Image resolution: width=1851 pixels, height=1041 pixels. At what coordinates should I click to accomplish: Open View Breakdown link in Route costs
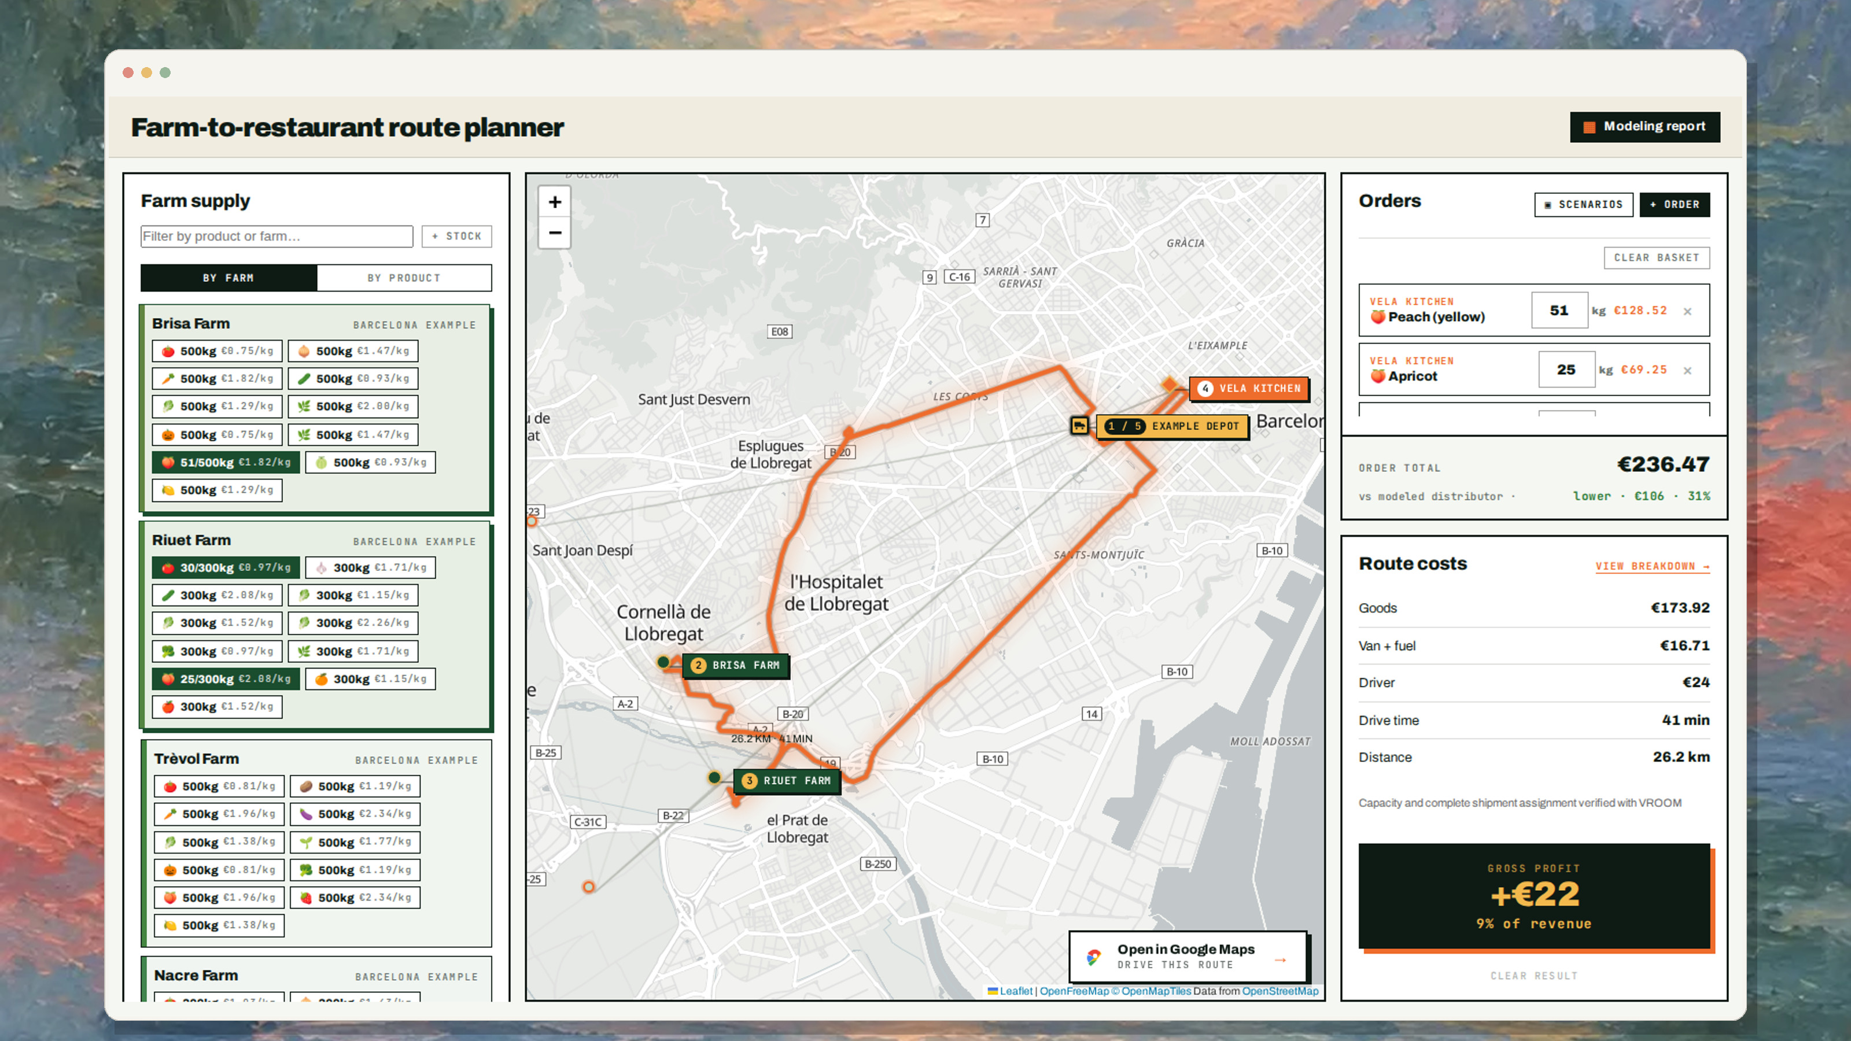(x=1652, y=566)
